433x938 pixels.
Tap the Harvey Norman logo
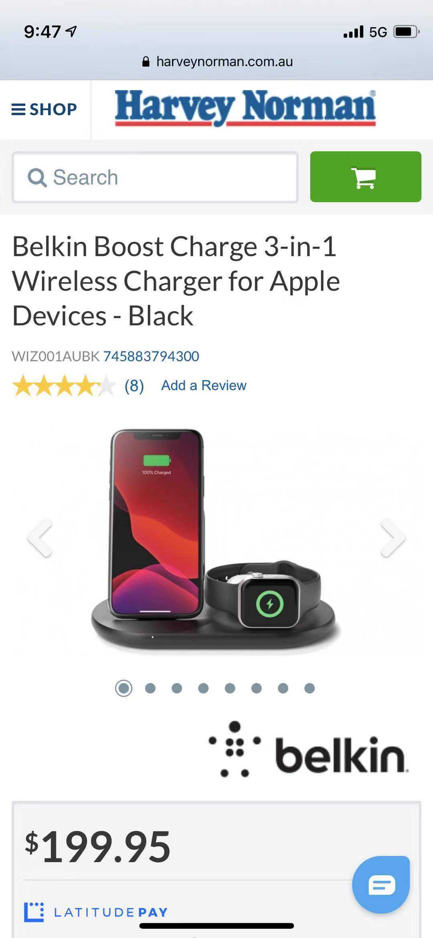coord(245,108)
